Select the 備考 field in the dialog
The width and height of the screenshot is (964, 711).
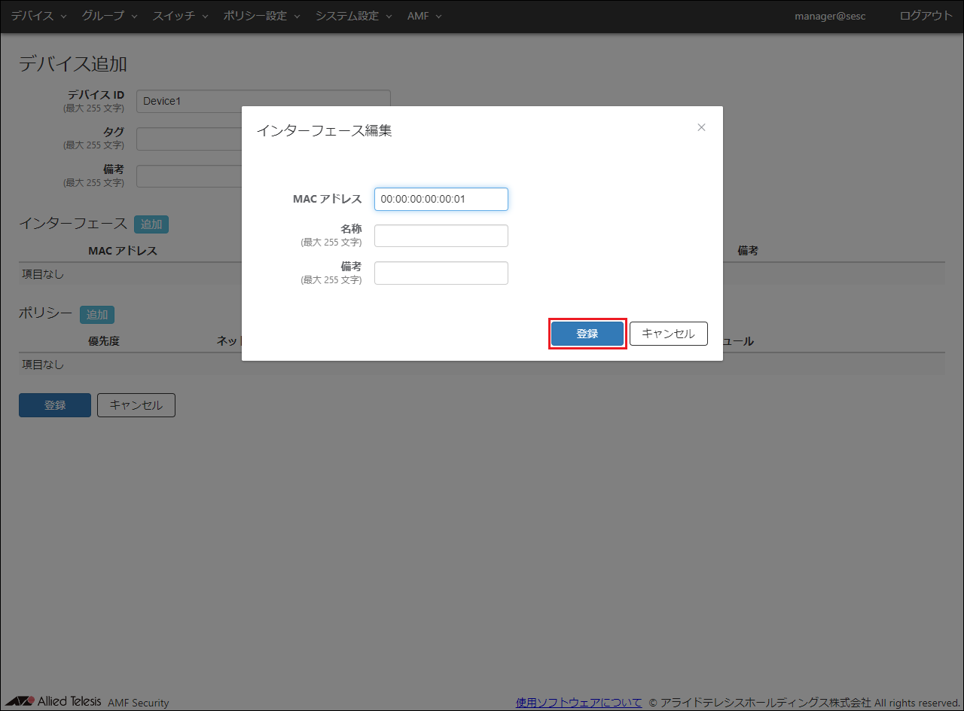441,273
